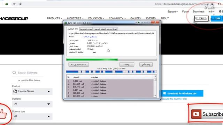Click the reader icon next to bookmark star
Viewport: 223px width, 125px height.
[x=20, y=4]
